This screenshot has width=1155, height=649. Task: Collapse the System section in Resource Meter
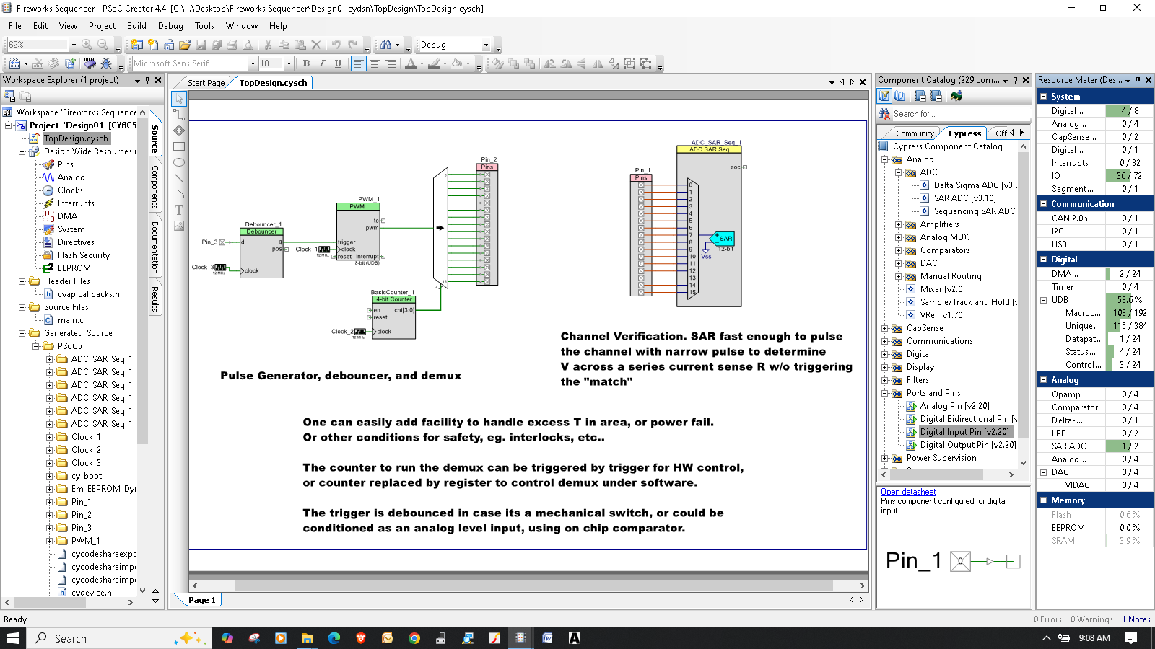pos(1043,96)
